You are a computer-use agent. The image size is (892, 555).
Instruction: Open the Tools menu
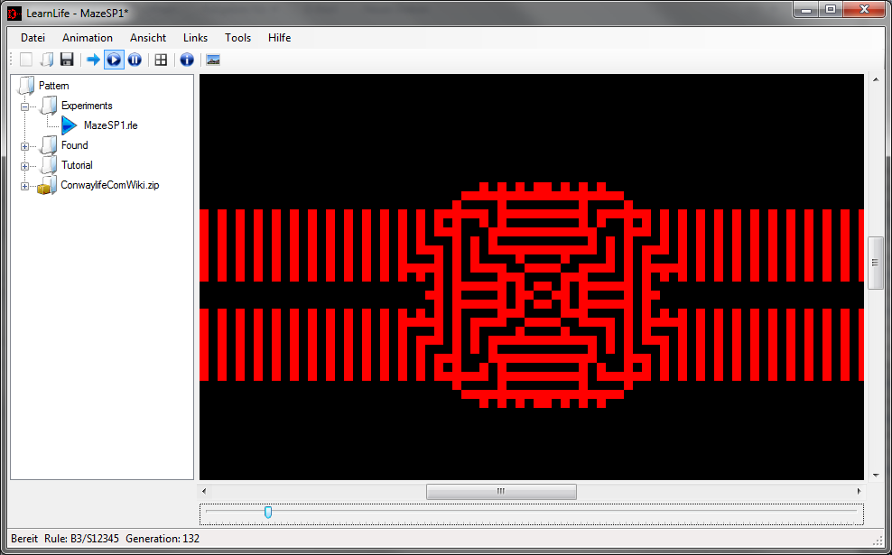click(x=237, y=38)
